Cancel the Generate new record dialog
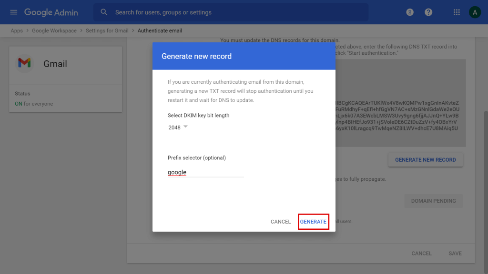The height and width of the screenshot is (274, 488). 280,222
